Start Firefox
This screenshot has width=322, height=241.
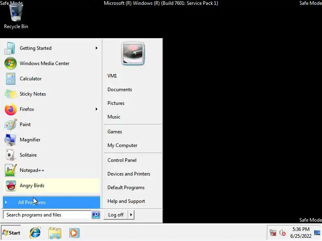(52, 109)
